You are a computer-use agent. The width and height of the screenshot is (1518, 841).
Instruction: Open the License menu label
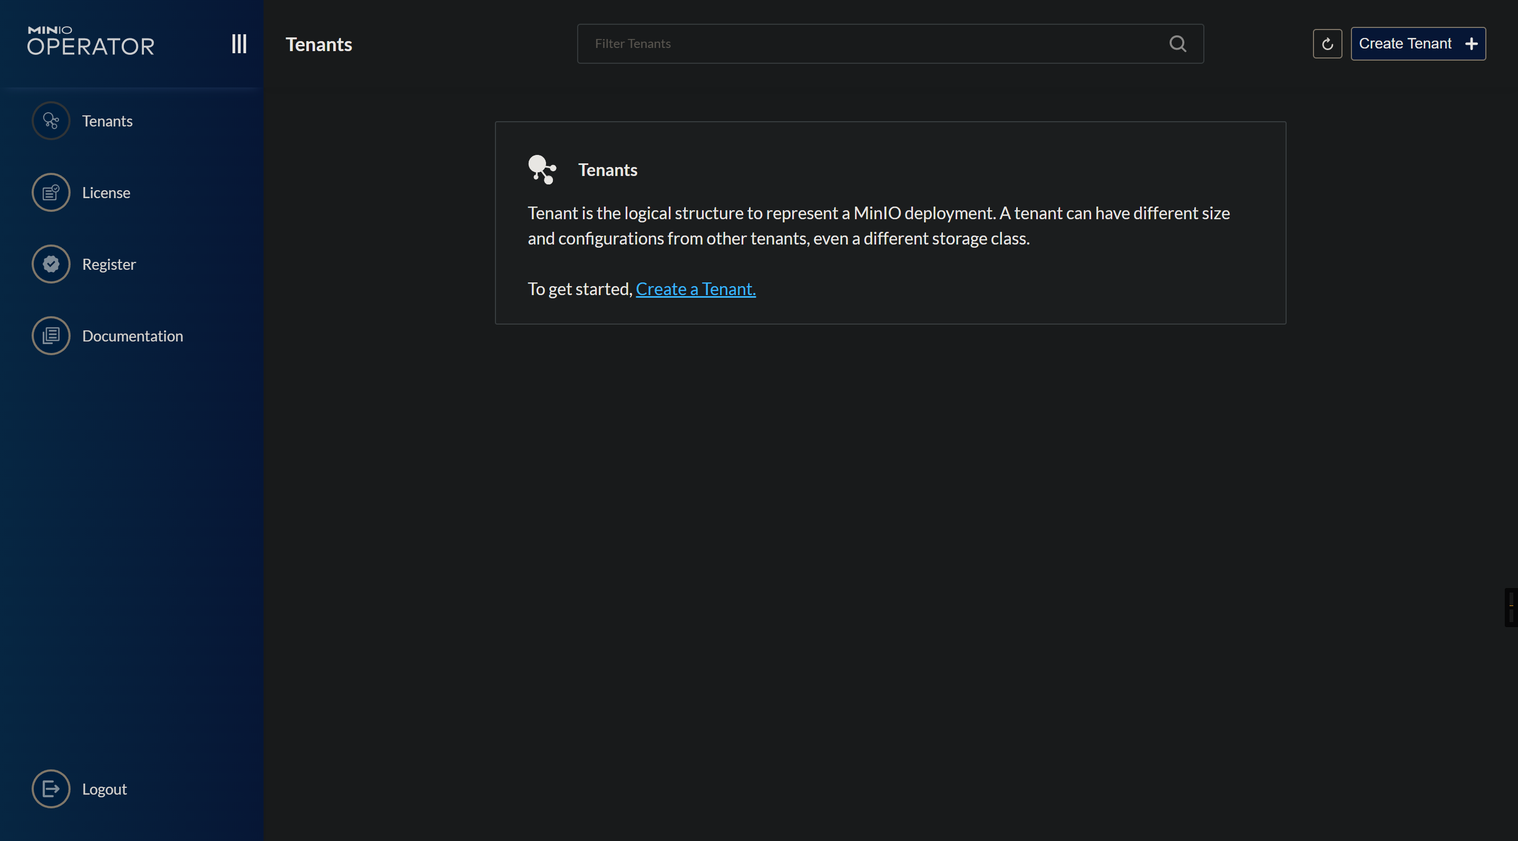click(106, 192)
